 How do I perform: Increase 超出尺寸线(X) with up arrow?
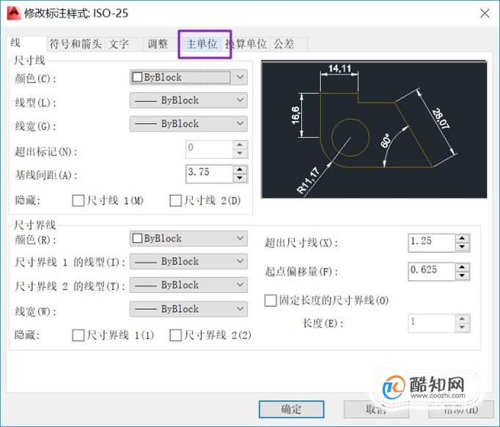pos(463,238)
